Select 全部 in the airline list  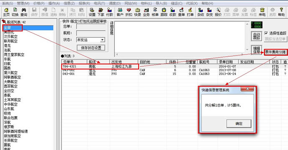click(28, 27)
